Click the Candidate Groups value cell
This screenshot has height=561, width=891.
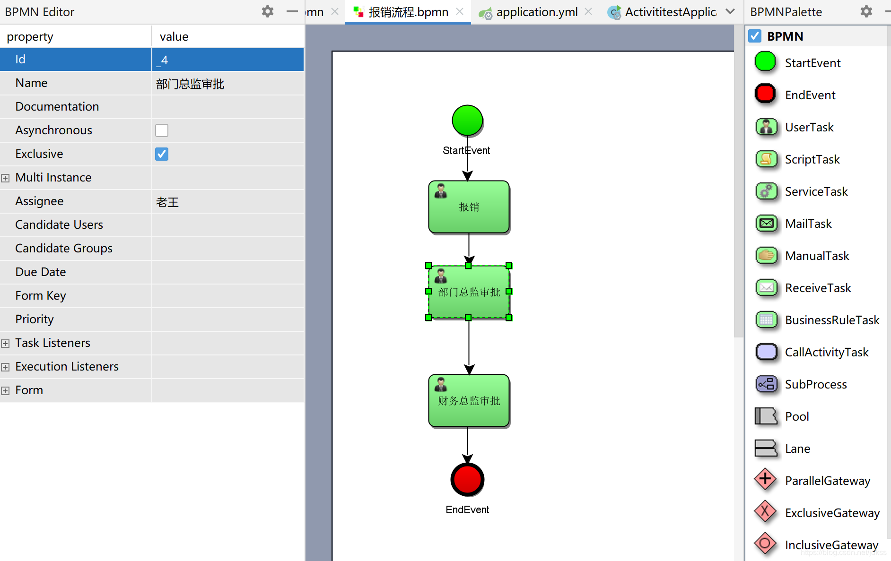[228, 249]
